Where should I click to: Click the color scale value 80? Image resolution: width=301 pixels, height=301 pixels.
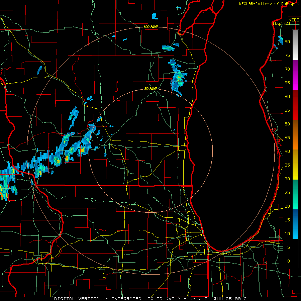[287, 42]
